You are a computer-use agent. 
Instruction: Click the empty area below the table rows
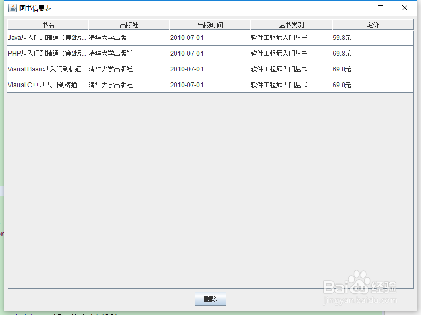pyautogui.click(x=210, y=157)
